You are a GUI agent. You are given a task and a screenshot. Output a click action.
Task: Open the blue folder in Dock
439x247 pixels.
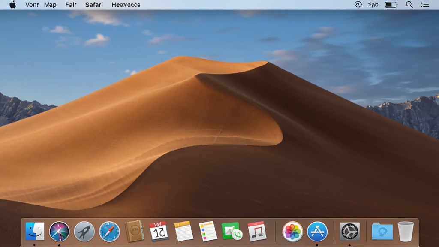(382, 231)
